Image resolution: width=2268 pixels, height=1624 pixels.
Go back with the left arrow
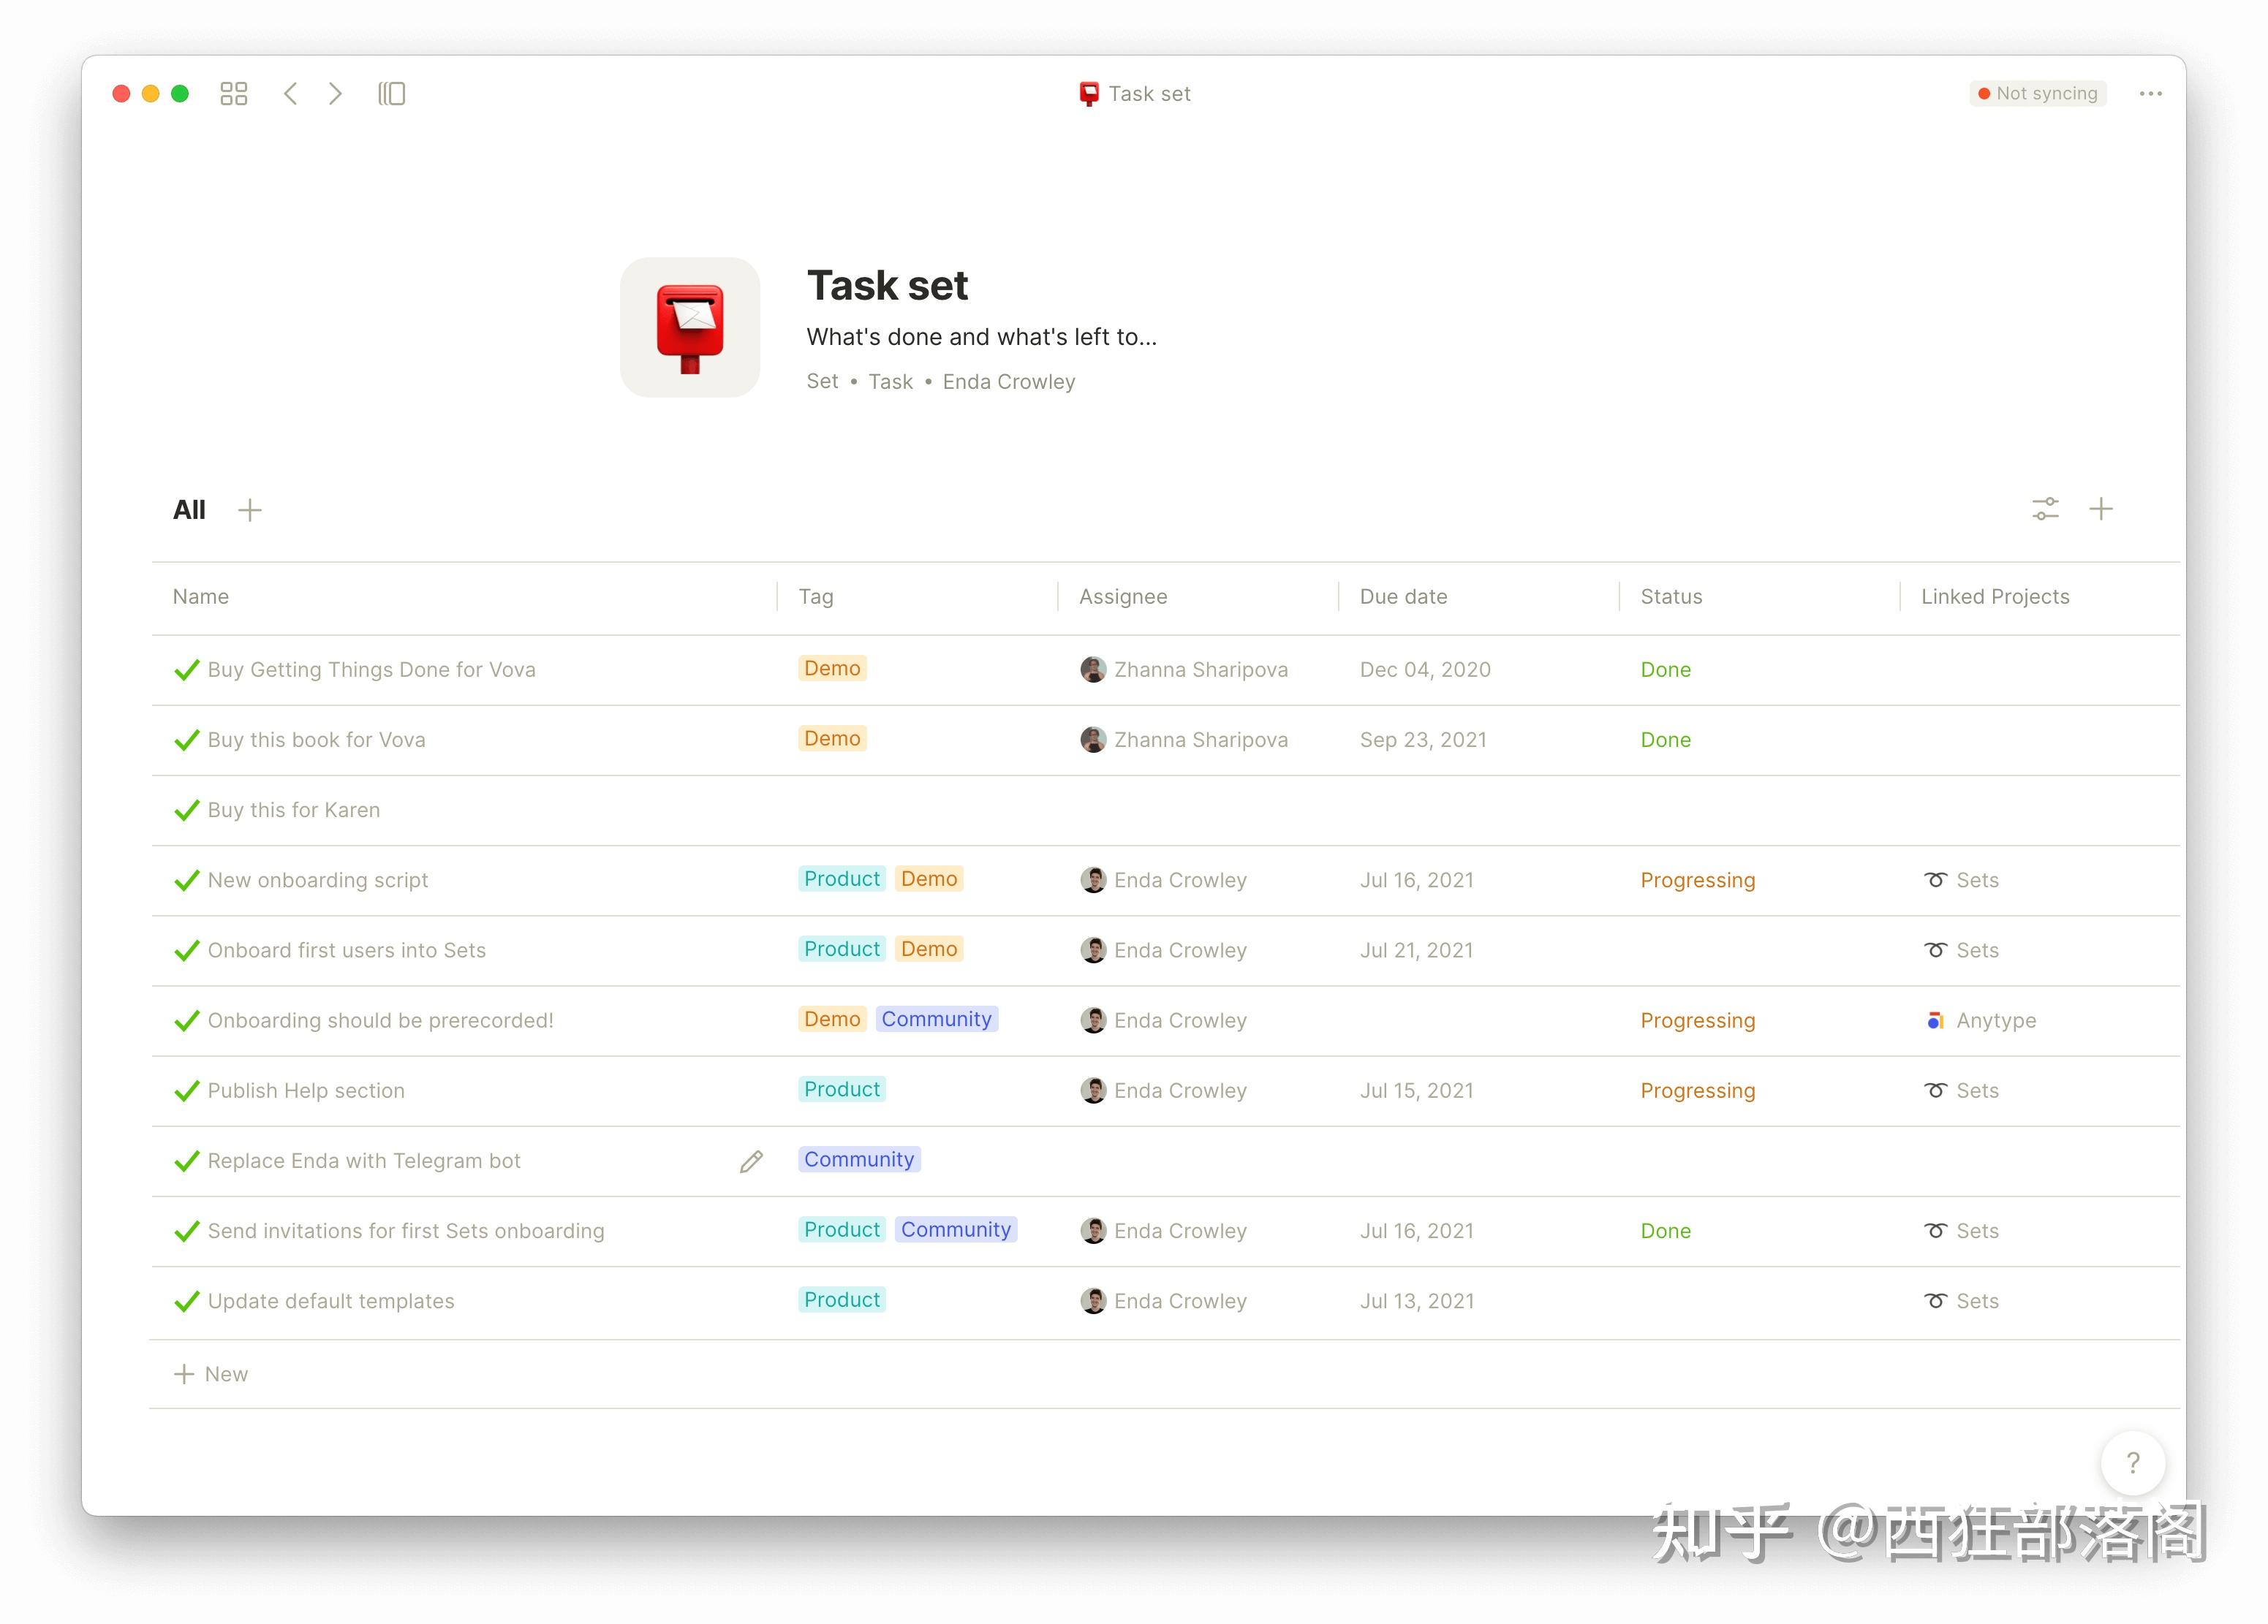pos(290,94)
